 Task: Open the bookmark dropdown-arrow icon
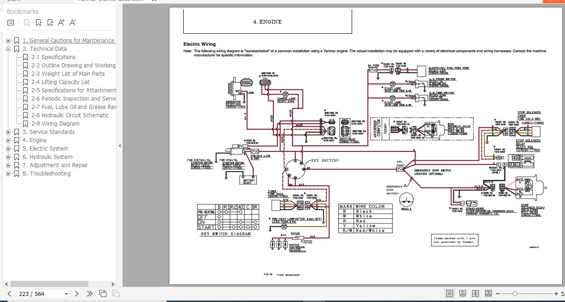[50, 23]
